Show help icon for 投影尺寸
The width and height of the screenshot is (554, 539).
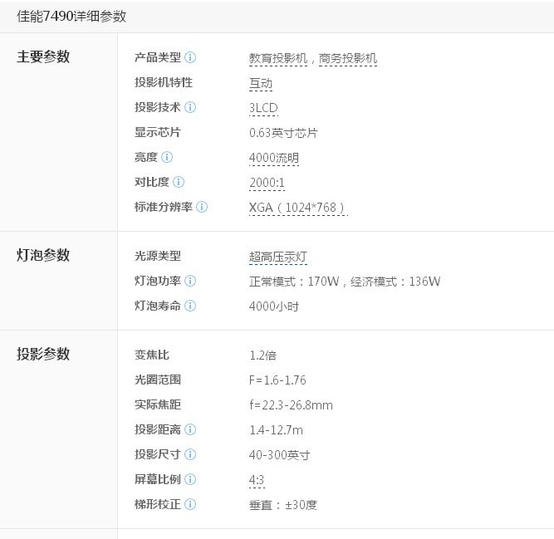[x=190, y=454]
